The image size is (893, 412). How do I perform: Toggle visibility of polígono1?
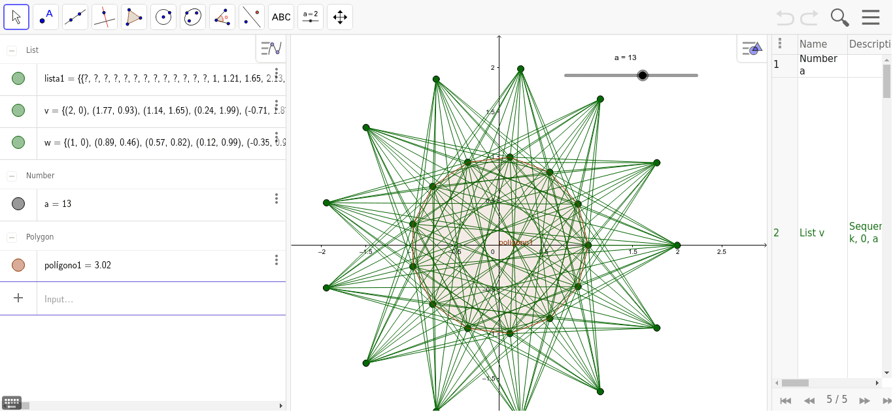pos(18,265)
